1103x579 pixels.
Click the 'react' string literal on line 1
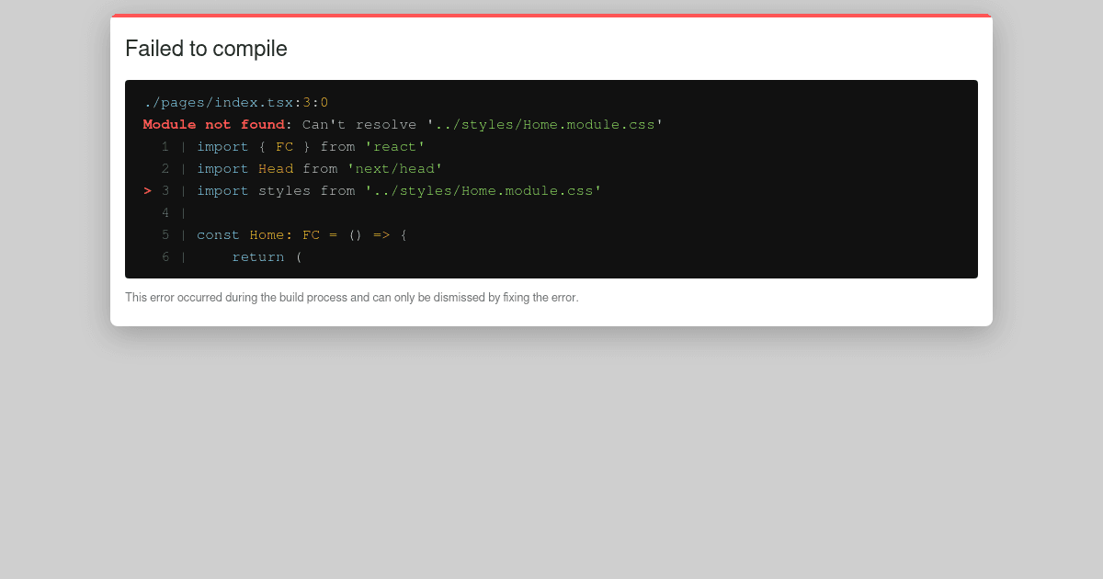point(395,146)
